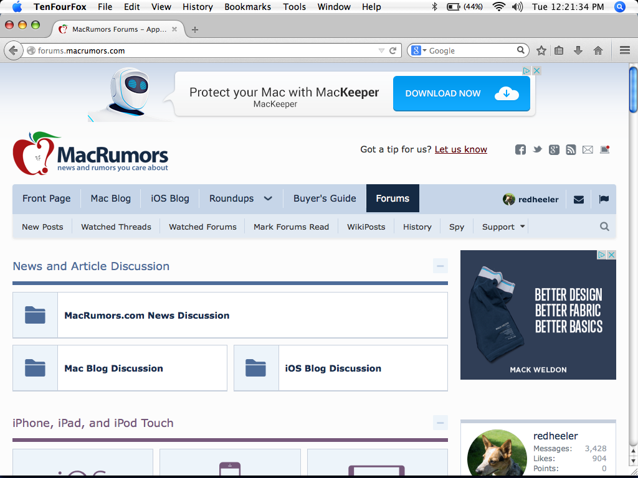Close the MacKeeper banner ad
This screenshot has height=478, width=638.
tap(536, 71)
